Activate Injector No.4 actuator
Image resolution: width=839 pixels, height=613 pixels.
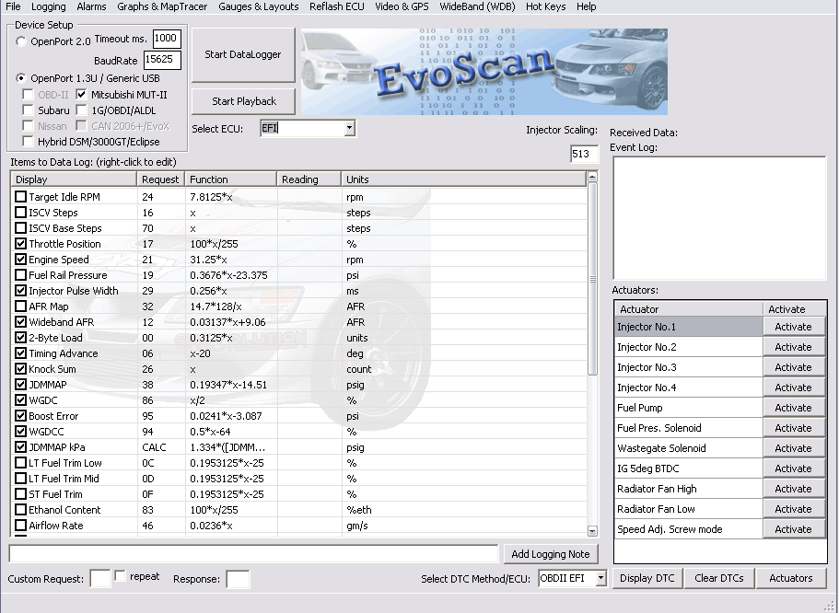(793, 387)
